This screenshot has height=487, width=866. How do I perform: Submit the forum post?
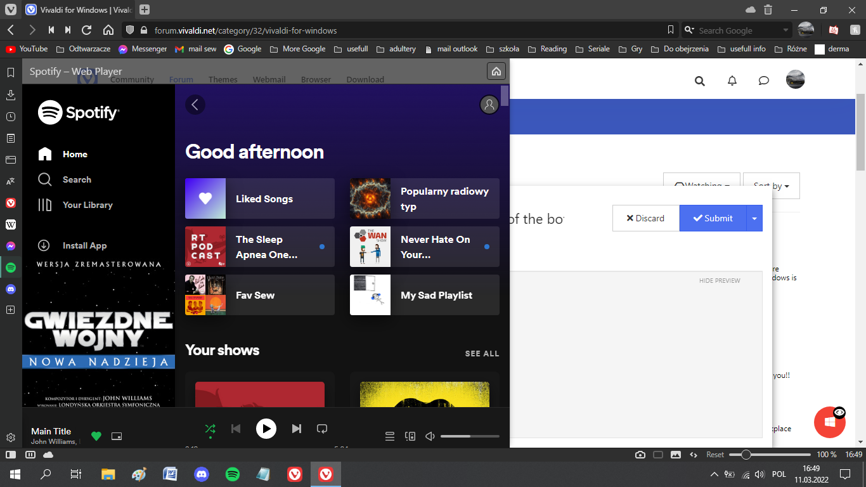(x=713, y=218)
